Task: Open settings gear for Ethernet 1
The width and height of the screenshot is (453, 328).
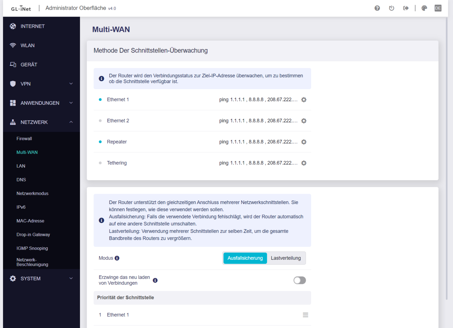Action: (x=304, y=100)
